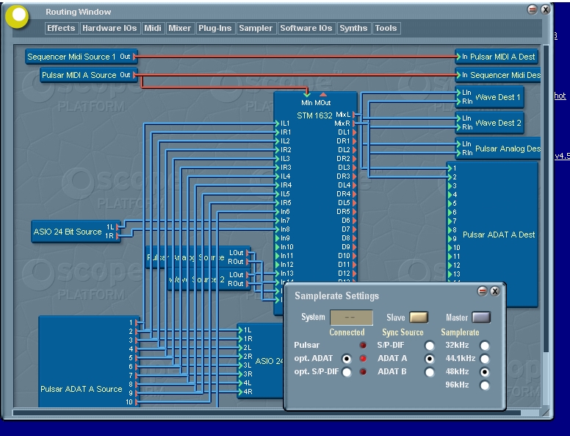Choose ADAT A as sync source
Image resolution: width=570 pixels, height=436 pixels.
pos(429,359)
